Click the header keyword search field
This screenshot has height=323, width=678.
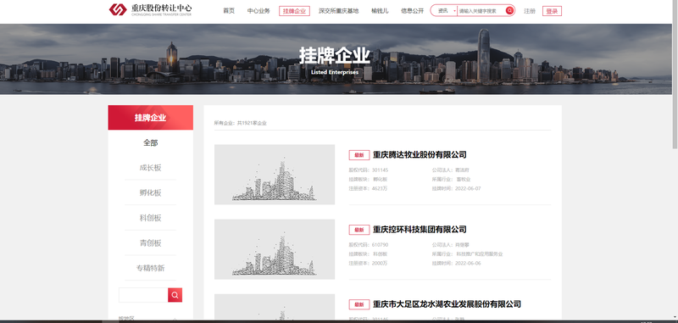481,11
